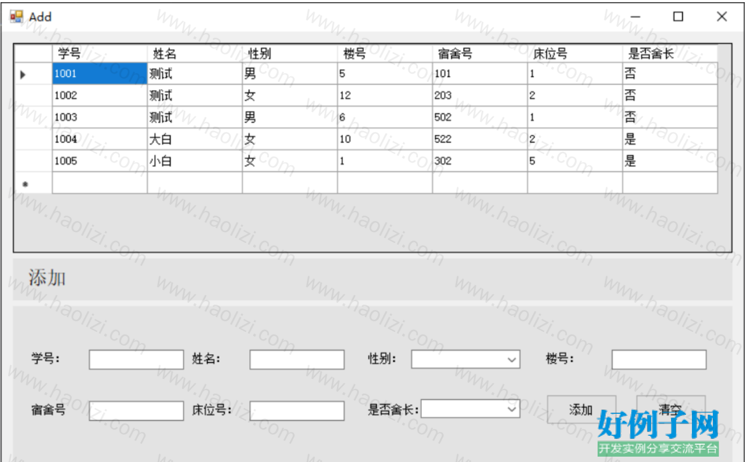
Task: Select the cell containing 1004
Action: [100, 139]
